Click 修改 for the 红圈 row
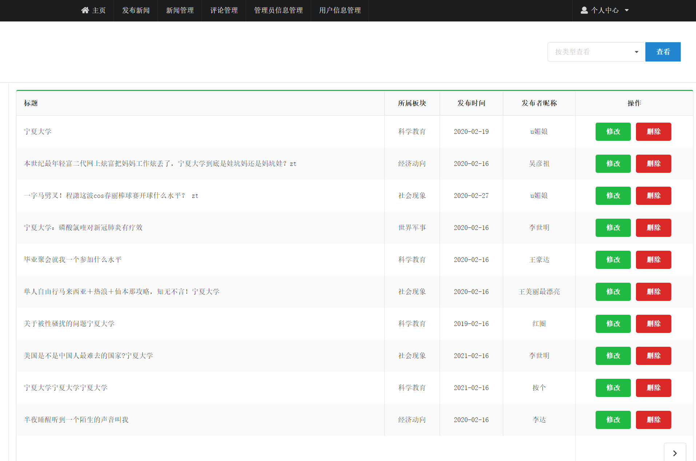696x461 pixels. pos(613,324)
